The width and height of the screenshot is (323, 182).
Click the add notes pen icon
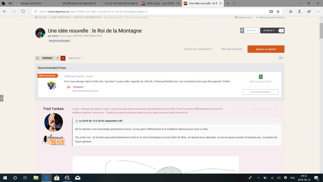pyautogui.click(x=300, y=11)
